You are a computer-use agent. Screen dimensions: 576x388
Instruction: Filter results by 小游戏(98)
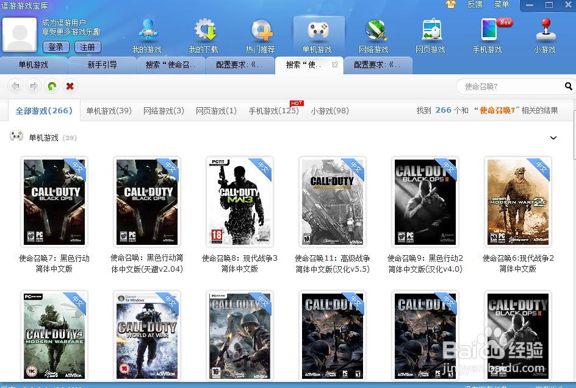click(329, 110)
